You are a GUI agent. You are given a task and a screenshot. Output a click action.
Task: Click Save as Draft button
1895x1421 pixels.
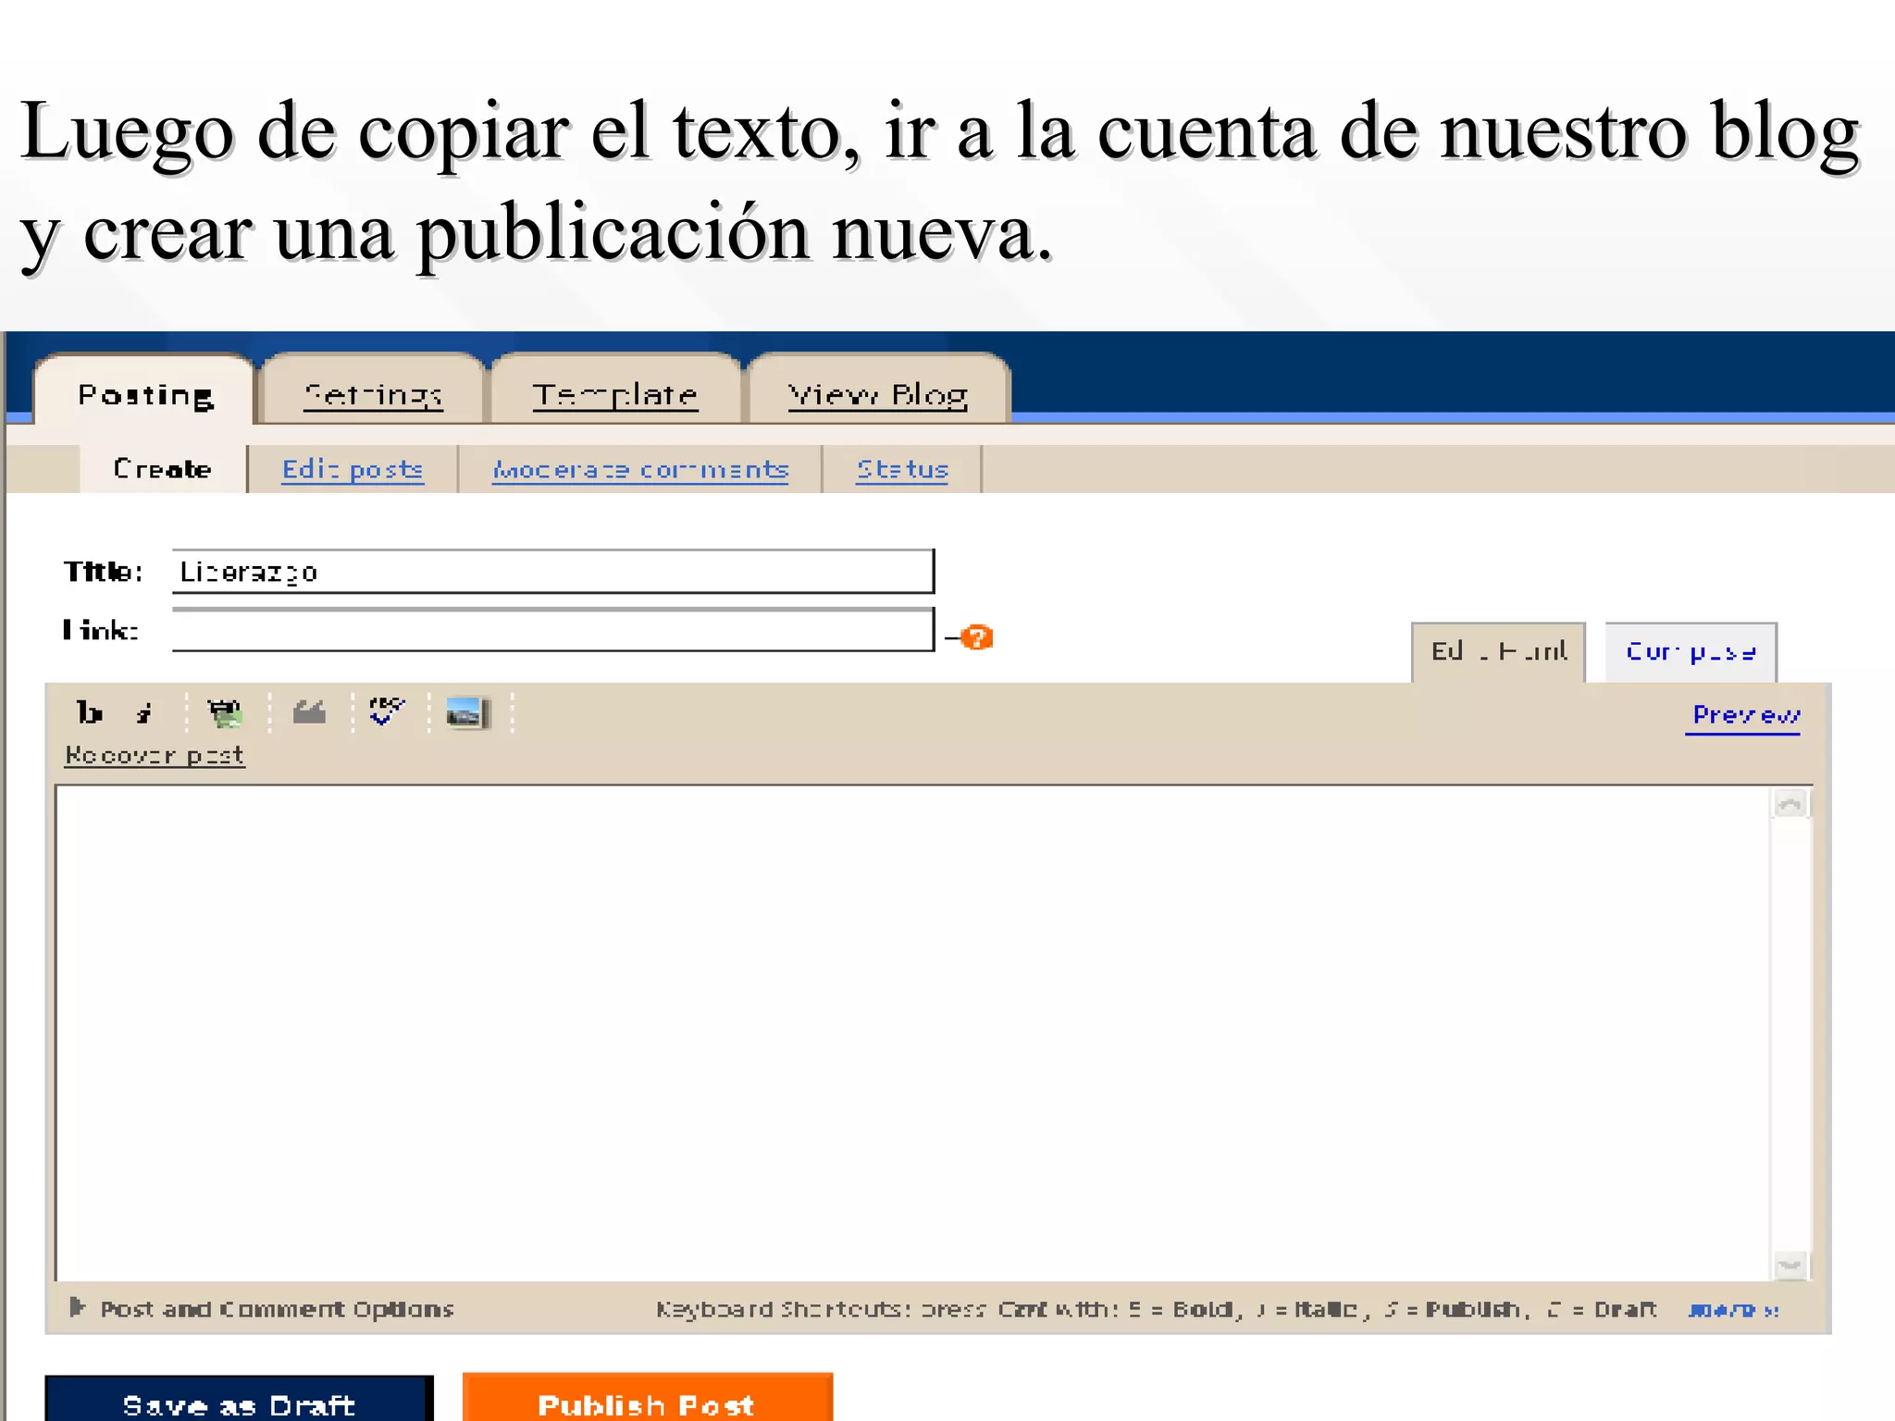(239, 1400)
